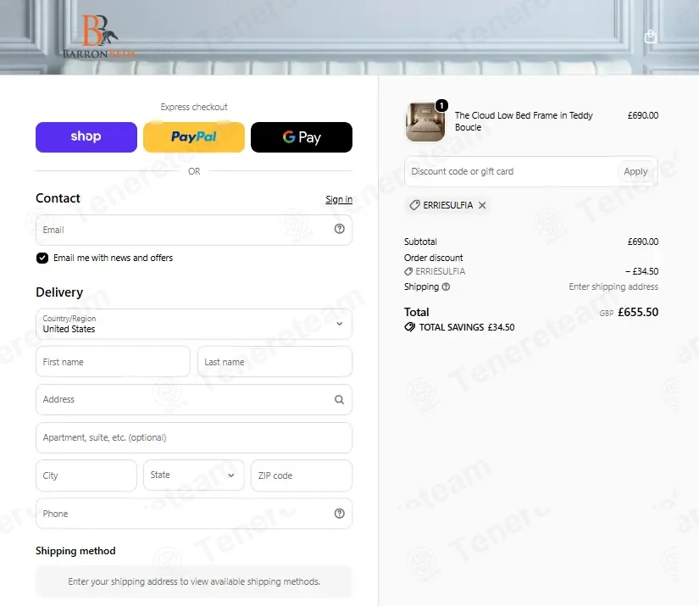The image size is (699, 606).
Task: Focus the First name field
Action: click(114, 362)
